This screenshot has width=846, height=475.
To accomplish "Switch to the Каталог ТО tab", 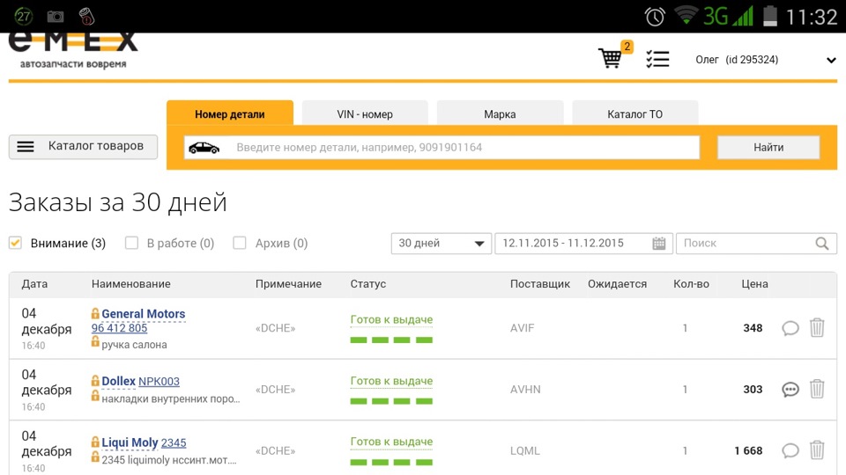I will click(635, 113).
